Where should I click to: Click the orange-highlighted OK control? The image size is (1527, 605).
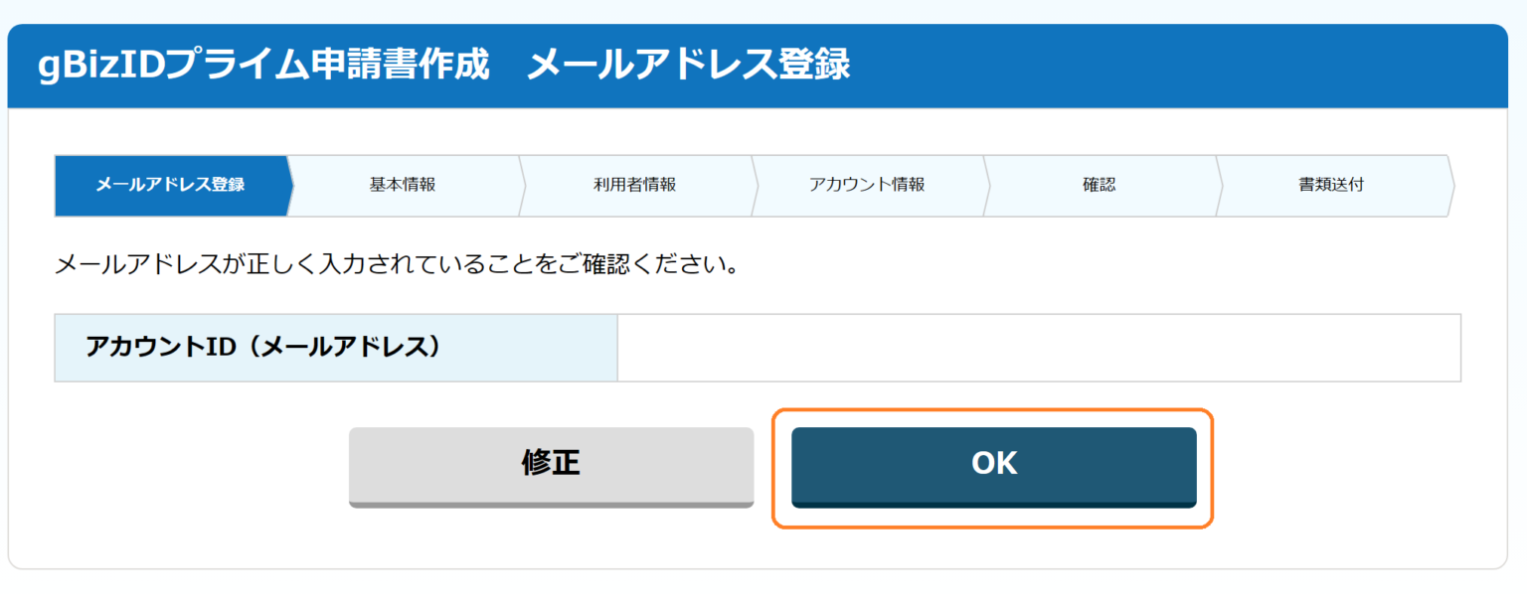(x=992, y=463)
